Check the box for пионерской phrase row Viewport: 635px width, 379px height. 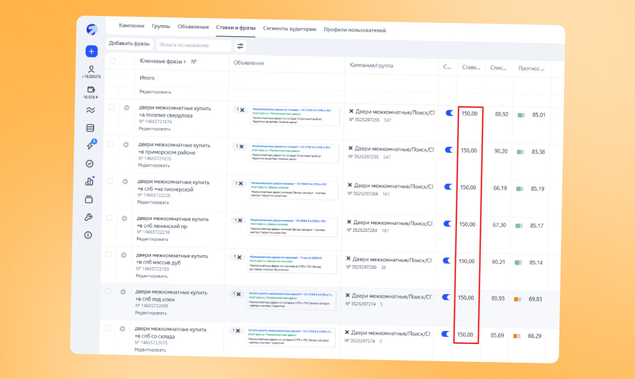tap(110, 181)
